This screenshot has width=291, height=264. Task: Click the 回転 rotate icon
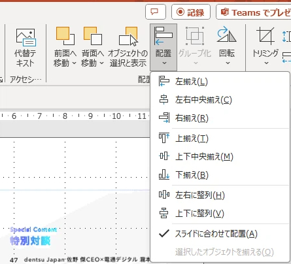(x=227, y=35)
